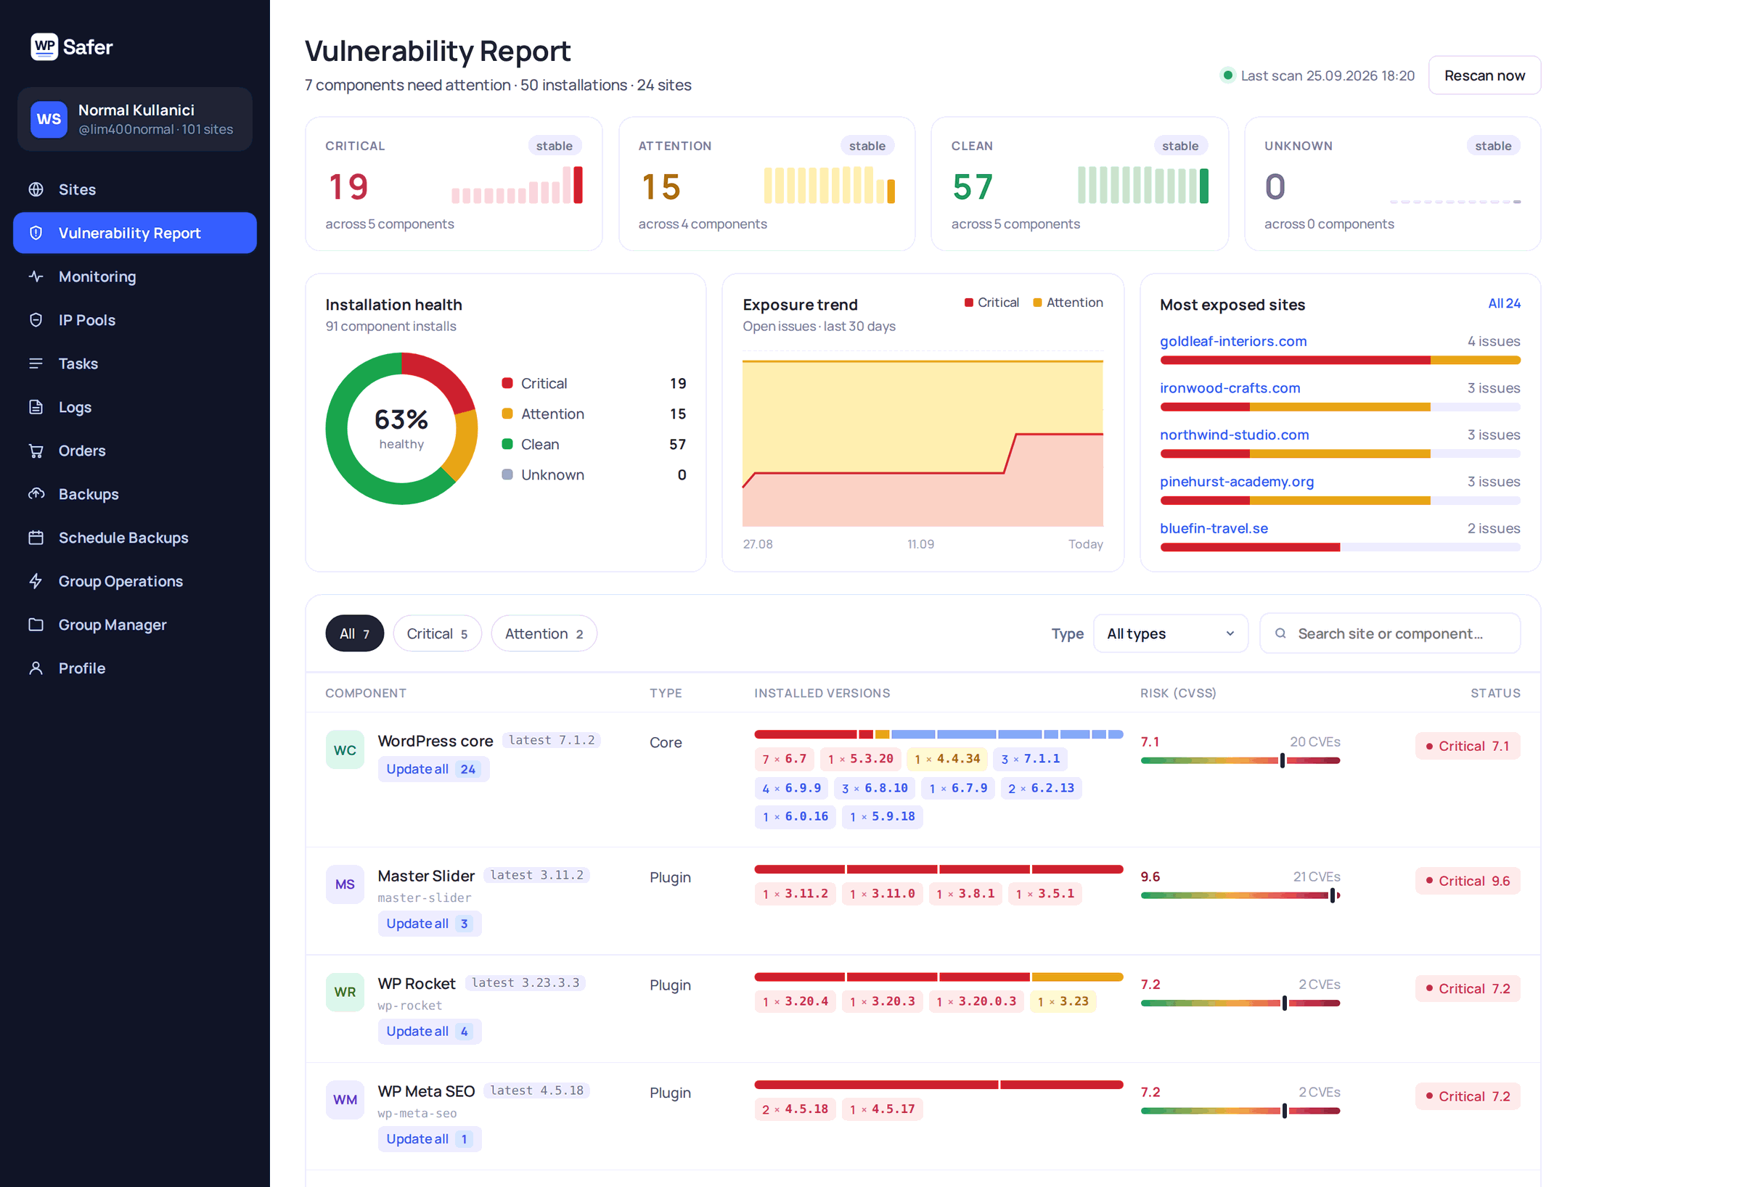Click the 1 × 3.11.2 version chip
The height and width of the screenshot is (1187, 1742).
tap(795, 894)
